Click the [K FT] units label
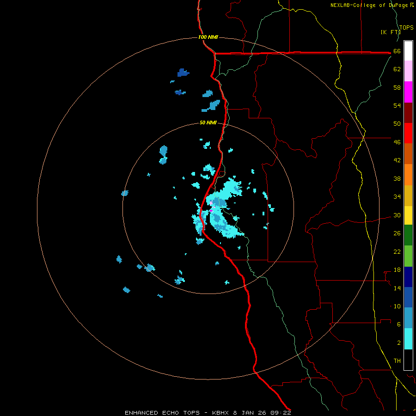Image resolution: width=416 pixels, height=416 pixels. 390,32
